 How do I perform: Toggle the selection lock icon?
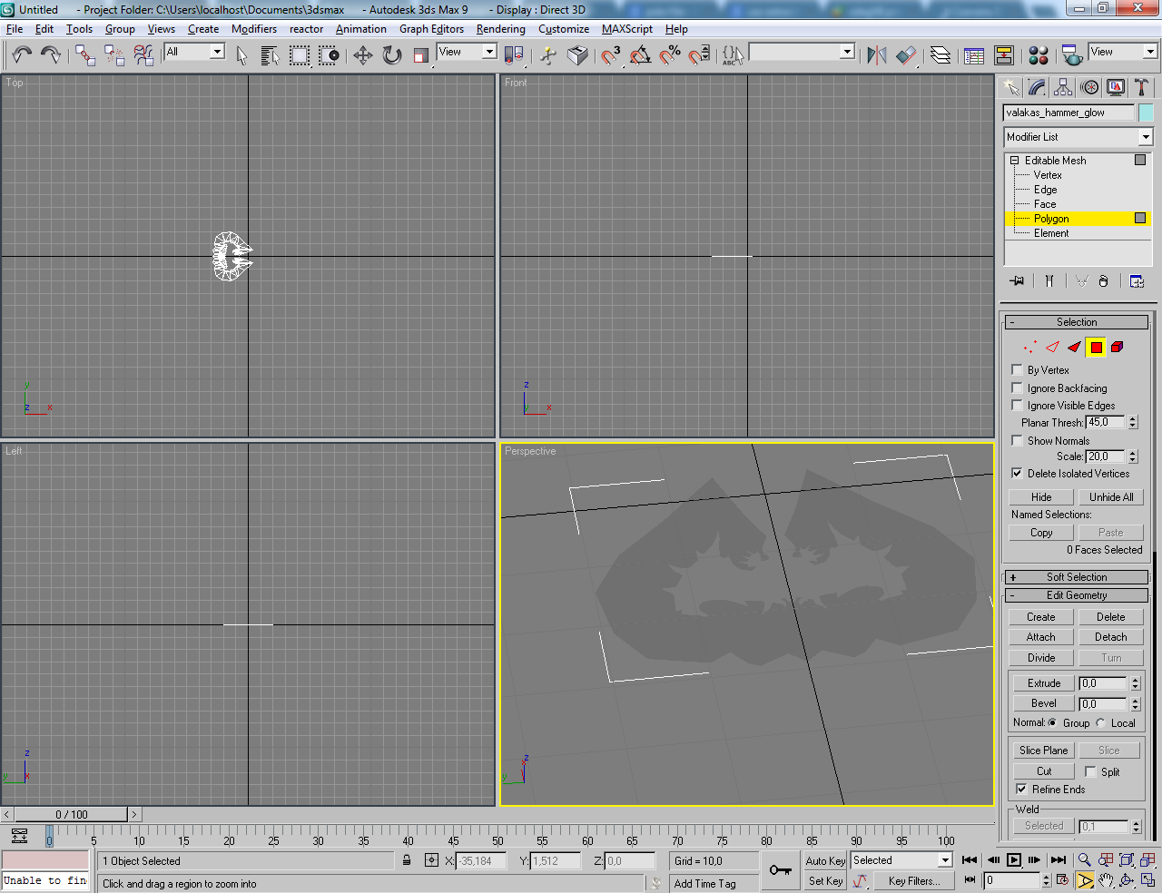(x=407, y=860)
